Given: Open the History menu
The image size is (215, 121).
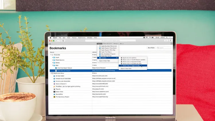Looking at the screenshot, I should click(x=74, y=38).
